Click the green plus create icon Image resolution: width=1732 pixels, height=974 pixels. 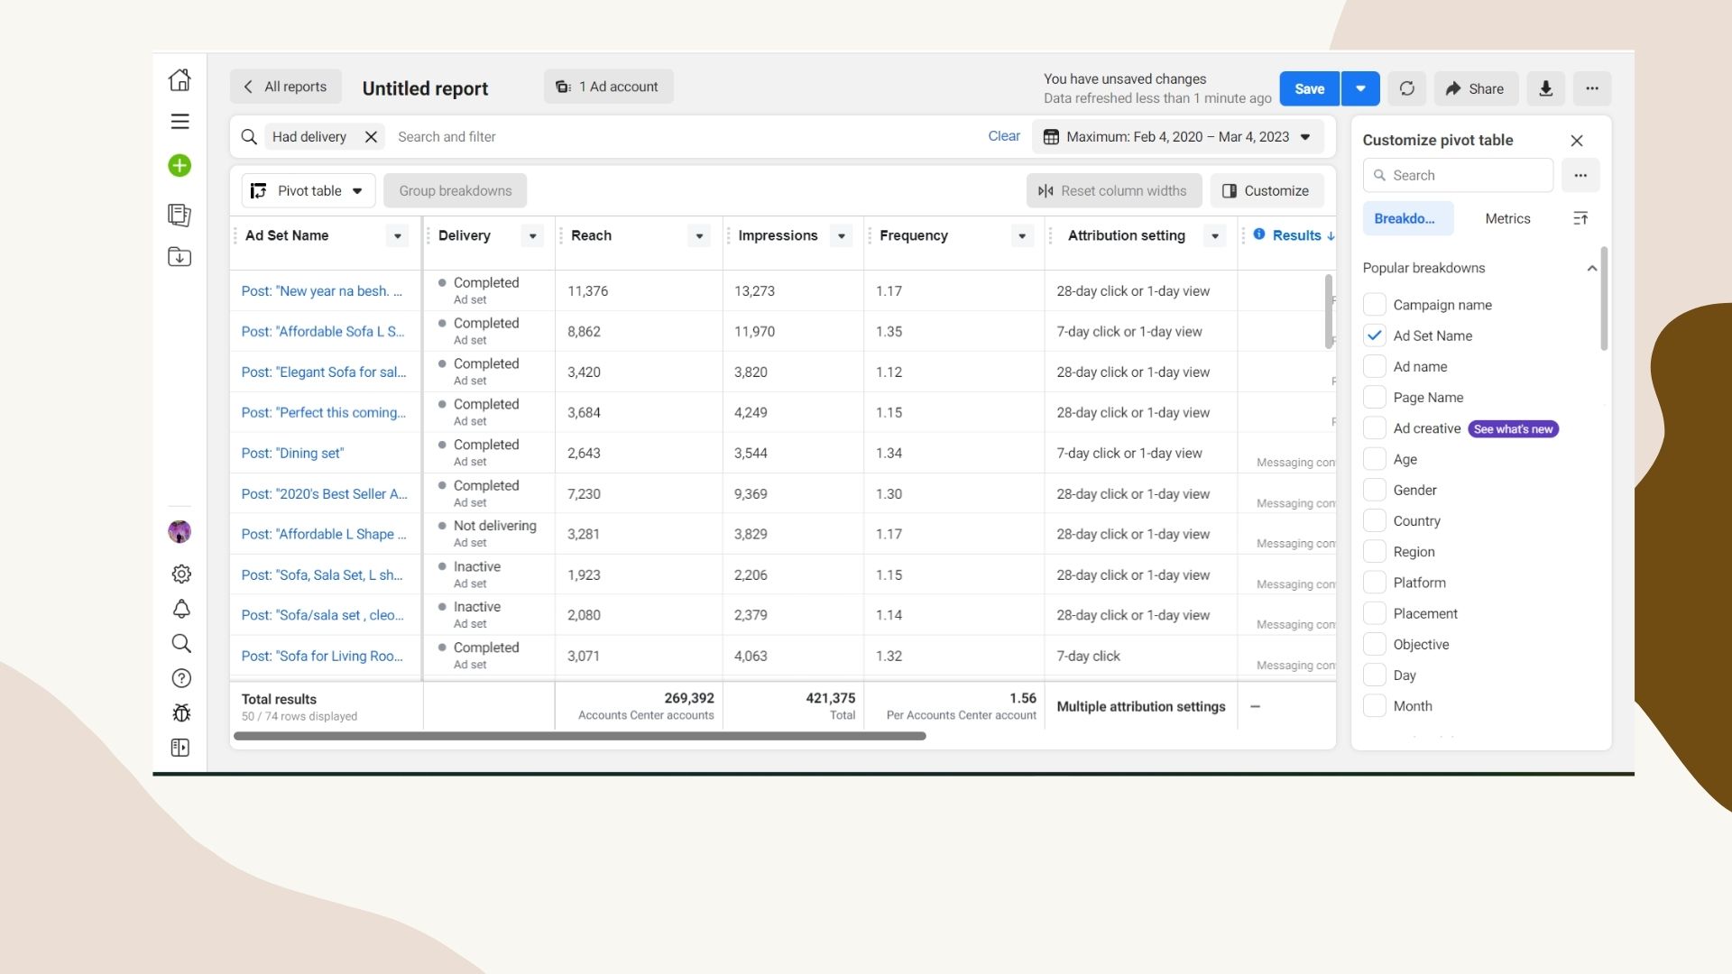pyautogui.click(x=180, y=165)
